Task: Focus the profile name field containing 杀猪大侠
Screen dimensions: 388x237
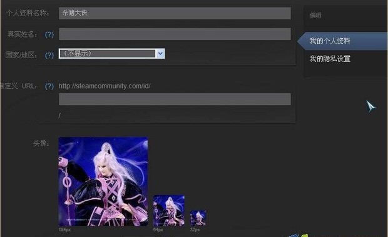Action: 175,13
